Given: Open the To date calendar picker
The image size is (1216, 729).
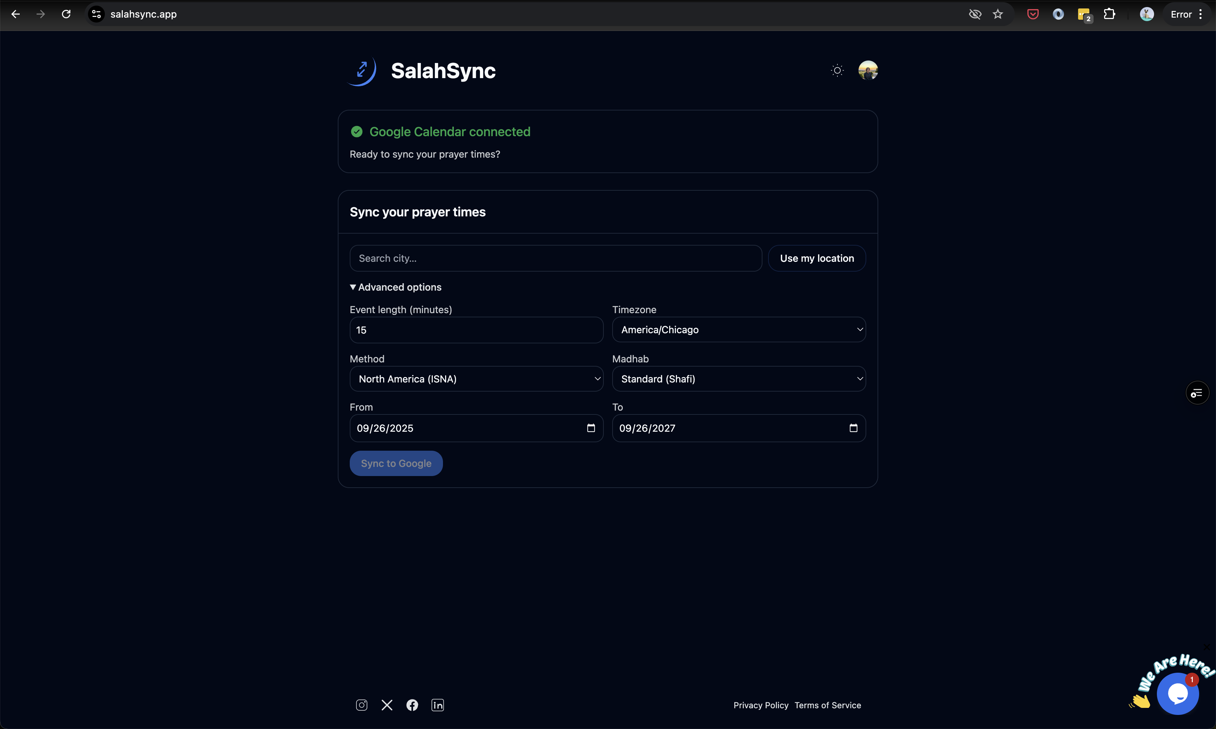Looking at the screenshot, I should pyautogui.click(x=853, y=428).
